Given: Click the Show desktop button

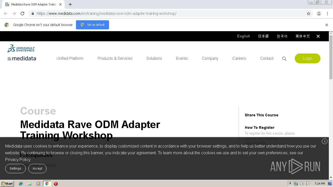Looking at the screenshot, I should 330,184.
